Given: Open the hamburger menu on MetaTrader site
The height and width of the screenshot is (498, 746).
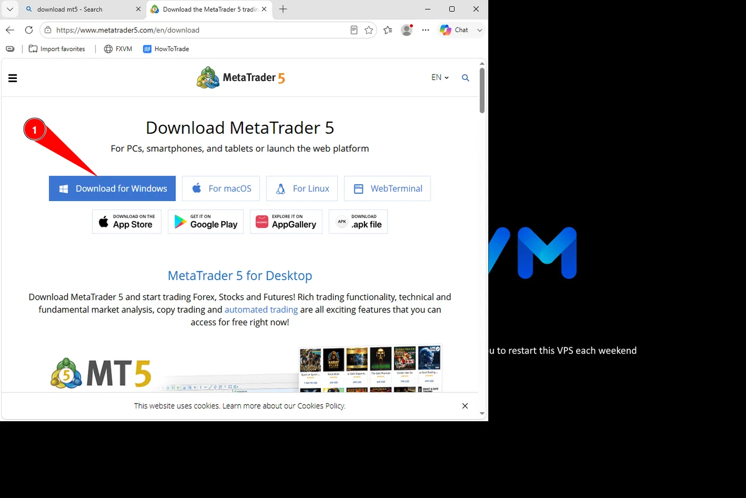Looking at the screenshot, I should click(13, 78).
